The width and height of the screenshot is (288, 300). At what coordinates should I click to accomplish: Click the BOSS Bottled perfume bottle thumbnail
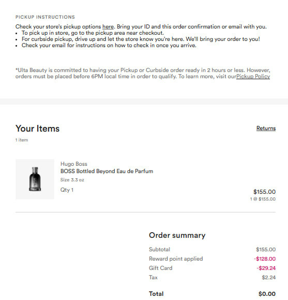pos(35,179)
